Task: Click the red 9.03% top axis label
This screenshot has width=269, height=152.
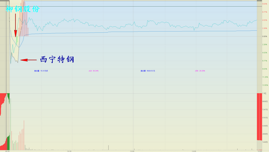Action: 265,4
